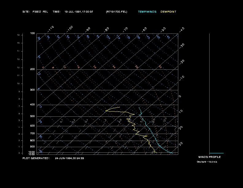
Task: Click the -110 slanted temperature label
Action: (51, 29)
